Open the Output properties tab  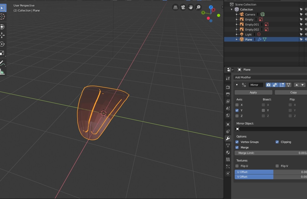point(228,94)
